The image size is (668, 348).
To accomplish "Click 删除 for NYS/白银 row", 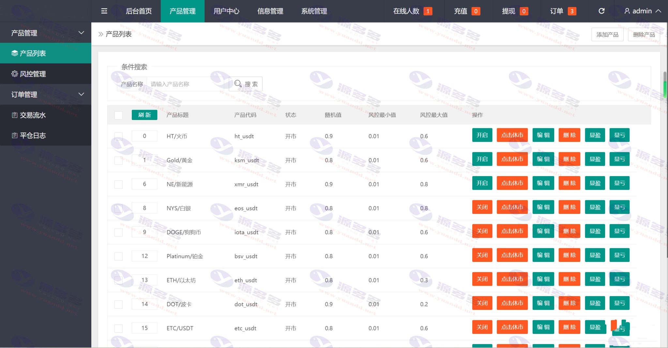I will point(569,207).
